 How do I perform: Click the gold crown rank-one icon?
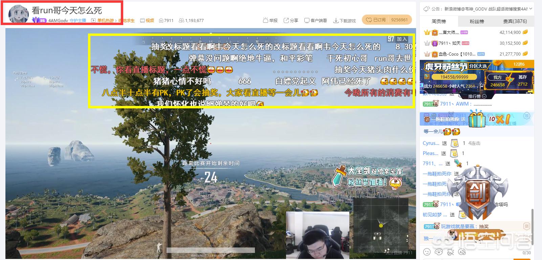coord(427,32)
